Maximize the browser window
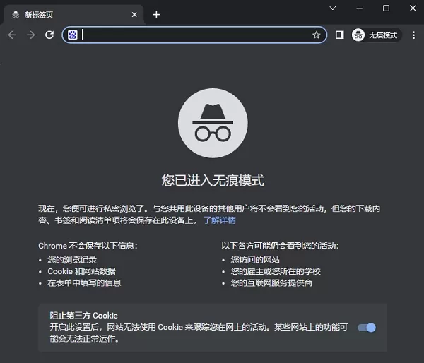424x363 pixels. [386, 8]
